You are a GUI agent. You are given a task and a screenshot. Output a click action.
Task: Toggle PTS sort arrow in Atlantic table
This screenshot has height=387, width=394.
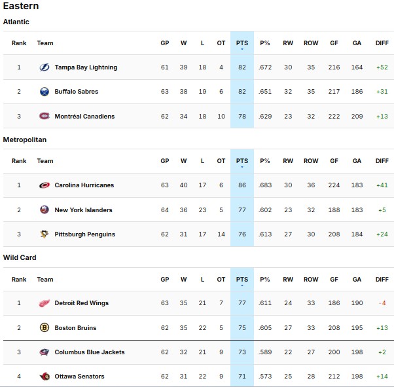coord(242,49)
